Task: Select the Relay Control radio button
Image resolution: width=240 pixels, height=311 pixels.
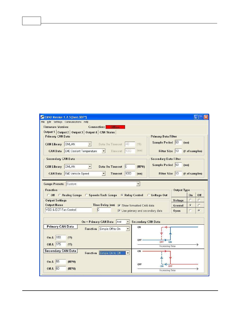Action: click(122, 195)
